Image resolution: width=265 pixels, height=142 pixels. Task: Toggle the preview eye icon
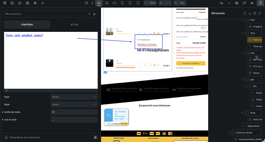click(252, 3)
